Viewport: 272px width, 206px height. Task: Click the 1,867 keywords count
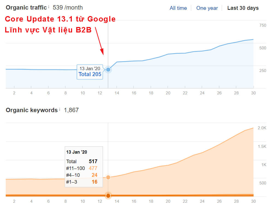[x=71, y=110]
